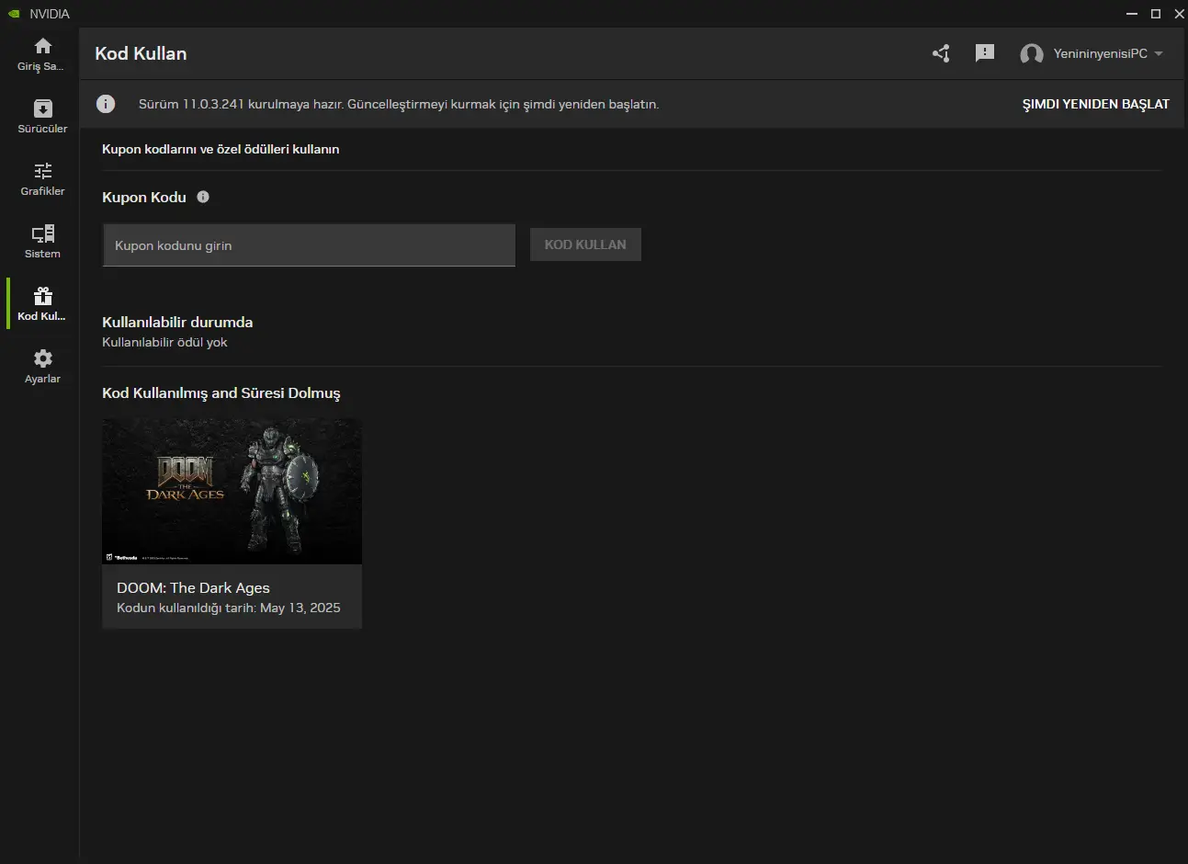Click the redemption date May 13, 2025
This screenshot has width=1188, height=864.
pyautogui.click(x=300, y=608)
